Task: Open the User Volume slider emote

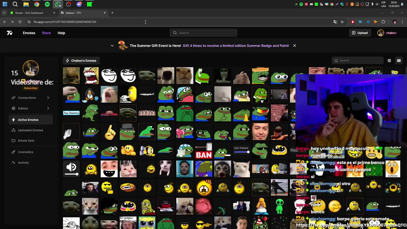Action: [x=241, y=150]
